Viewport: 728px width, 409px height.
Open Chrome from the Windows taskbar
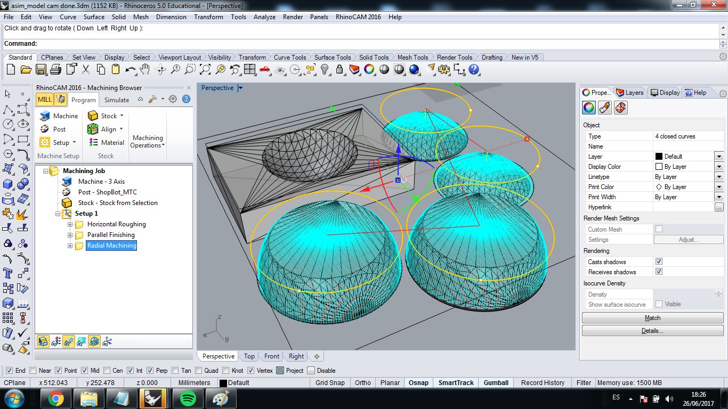[55, 398]
